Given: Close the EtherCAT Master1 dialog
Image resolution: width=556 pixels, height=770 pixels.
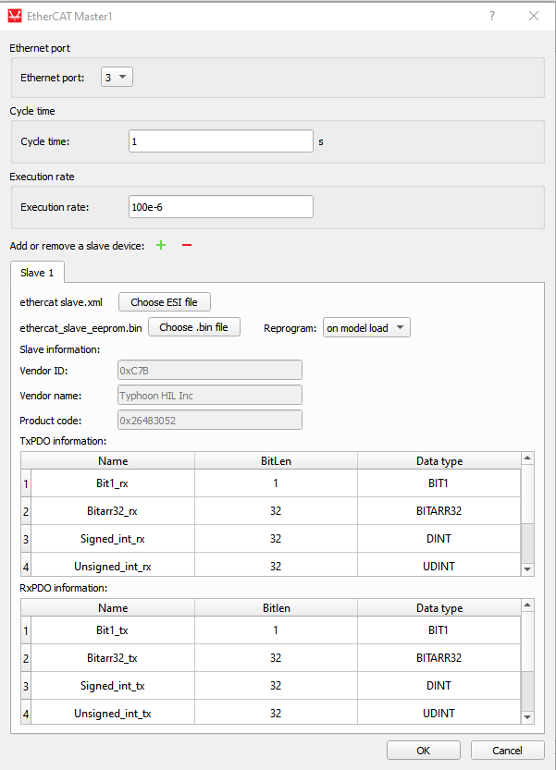Looking at the screenshot, I should pos(534,16).
